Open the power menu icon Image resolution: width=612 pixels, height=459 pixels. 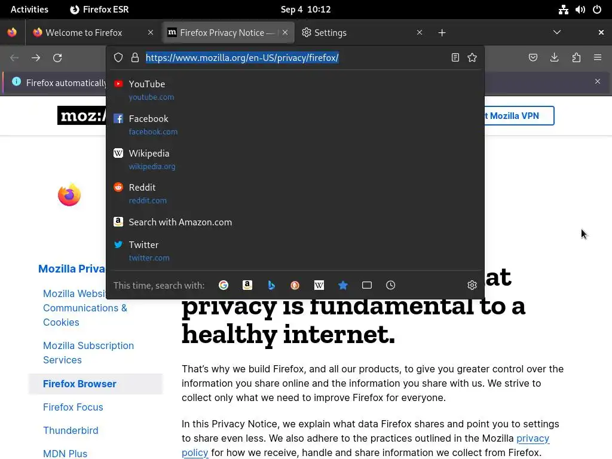(597, 10)
